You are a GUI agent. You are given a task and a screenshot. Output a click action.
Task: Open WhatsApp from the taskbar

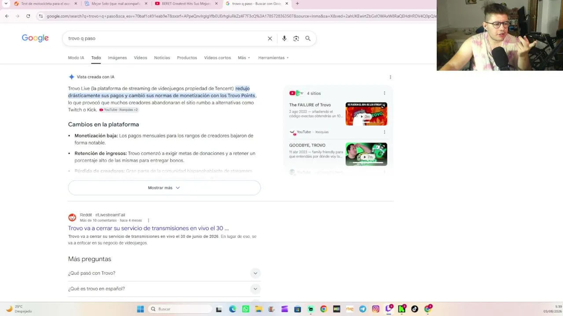coord(246,309)
